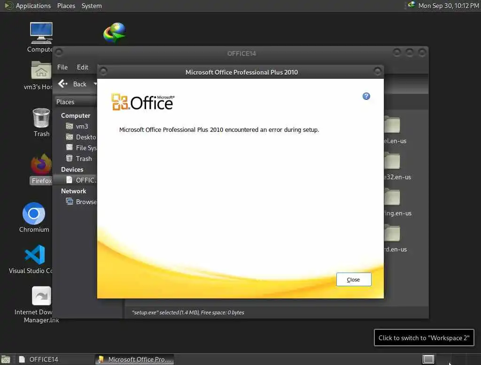
Task: Launch Firefox from the desktop
Action: coord(41,169)
